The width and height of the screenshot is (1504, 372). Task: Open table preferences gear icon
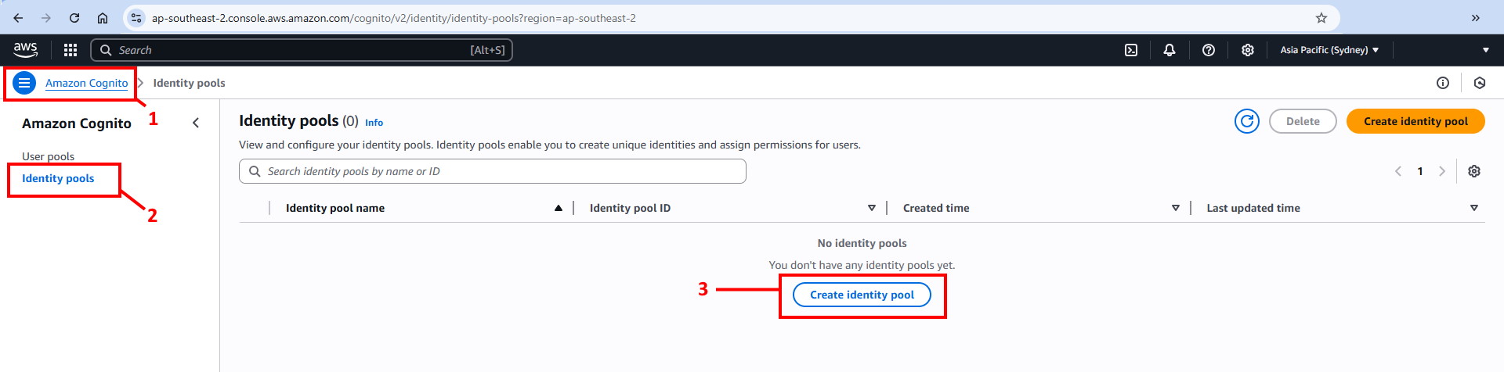point(1474,171)
